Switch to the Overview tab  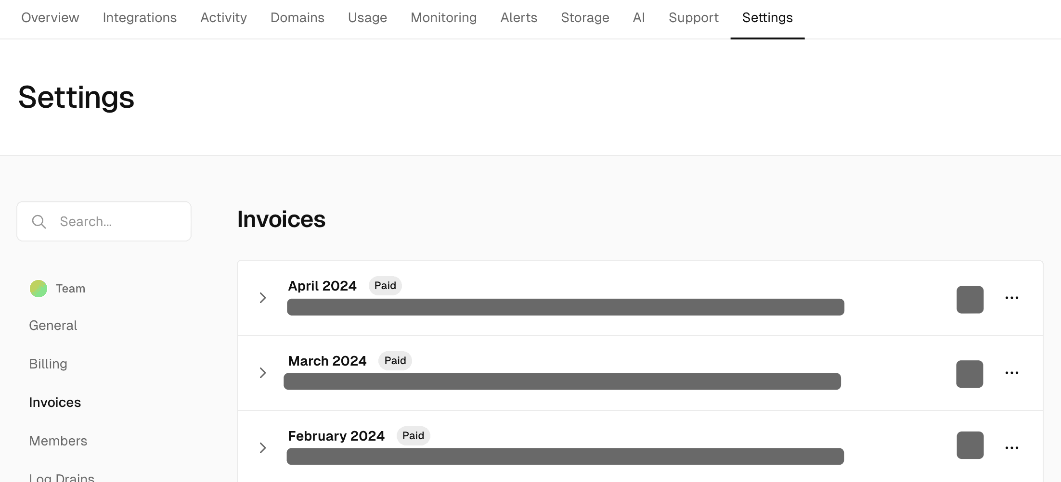point(50,18)
